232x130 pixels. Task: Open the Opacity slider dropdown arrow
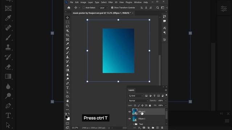(166, 101)
